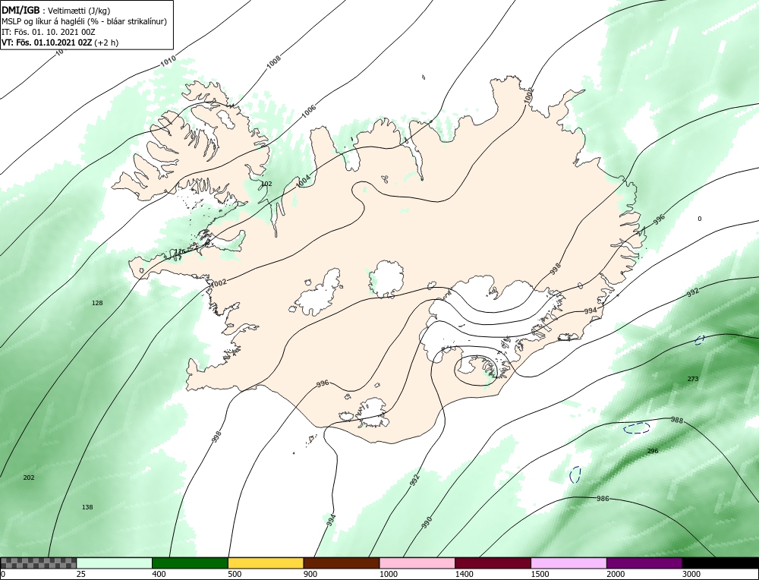Select the 'MSLP og líkur á hagléli' line
Screen dimensions: 759x580
coord(84,21)
